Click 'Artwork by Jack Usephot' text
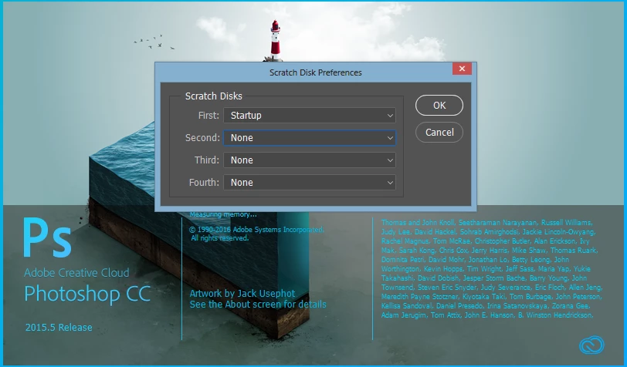The height and width of the screenshot is (367, 627). pos(242,294)
